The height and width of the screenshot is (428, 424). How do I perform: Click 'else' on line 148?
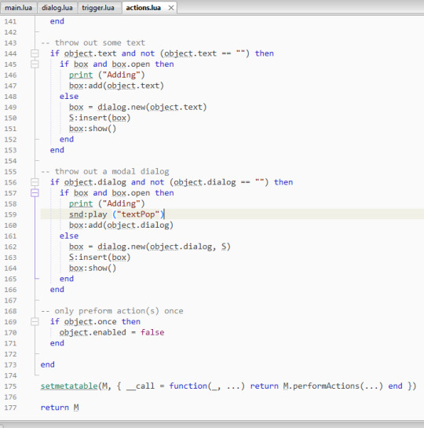point(69,97)
